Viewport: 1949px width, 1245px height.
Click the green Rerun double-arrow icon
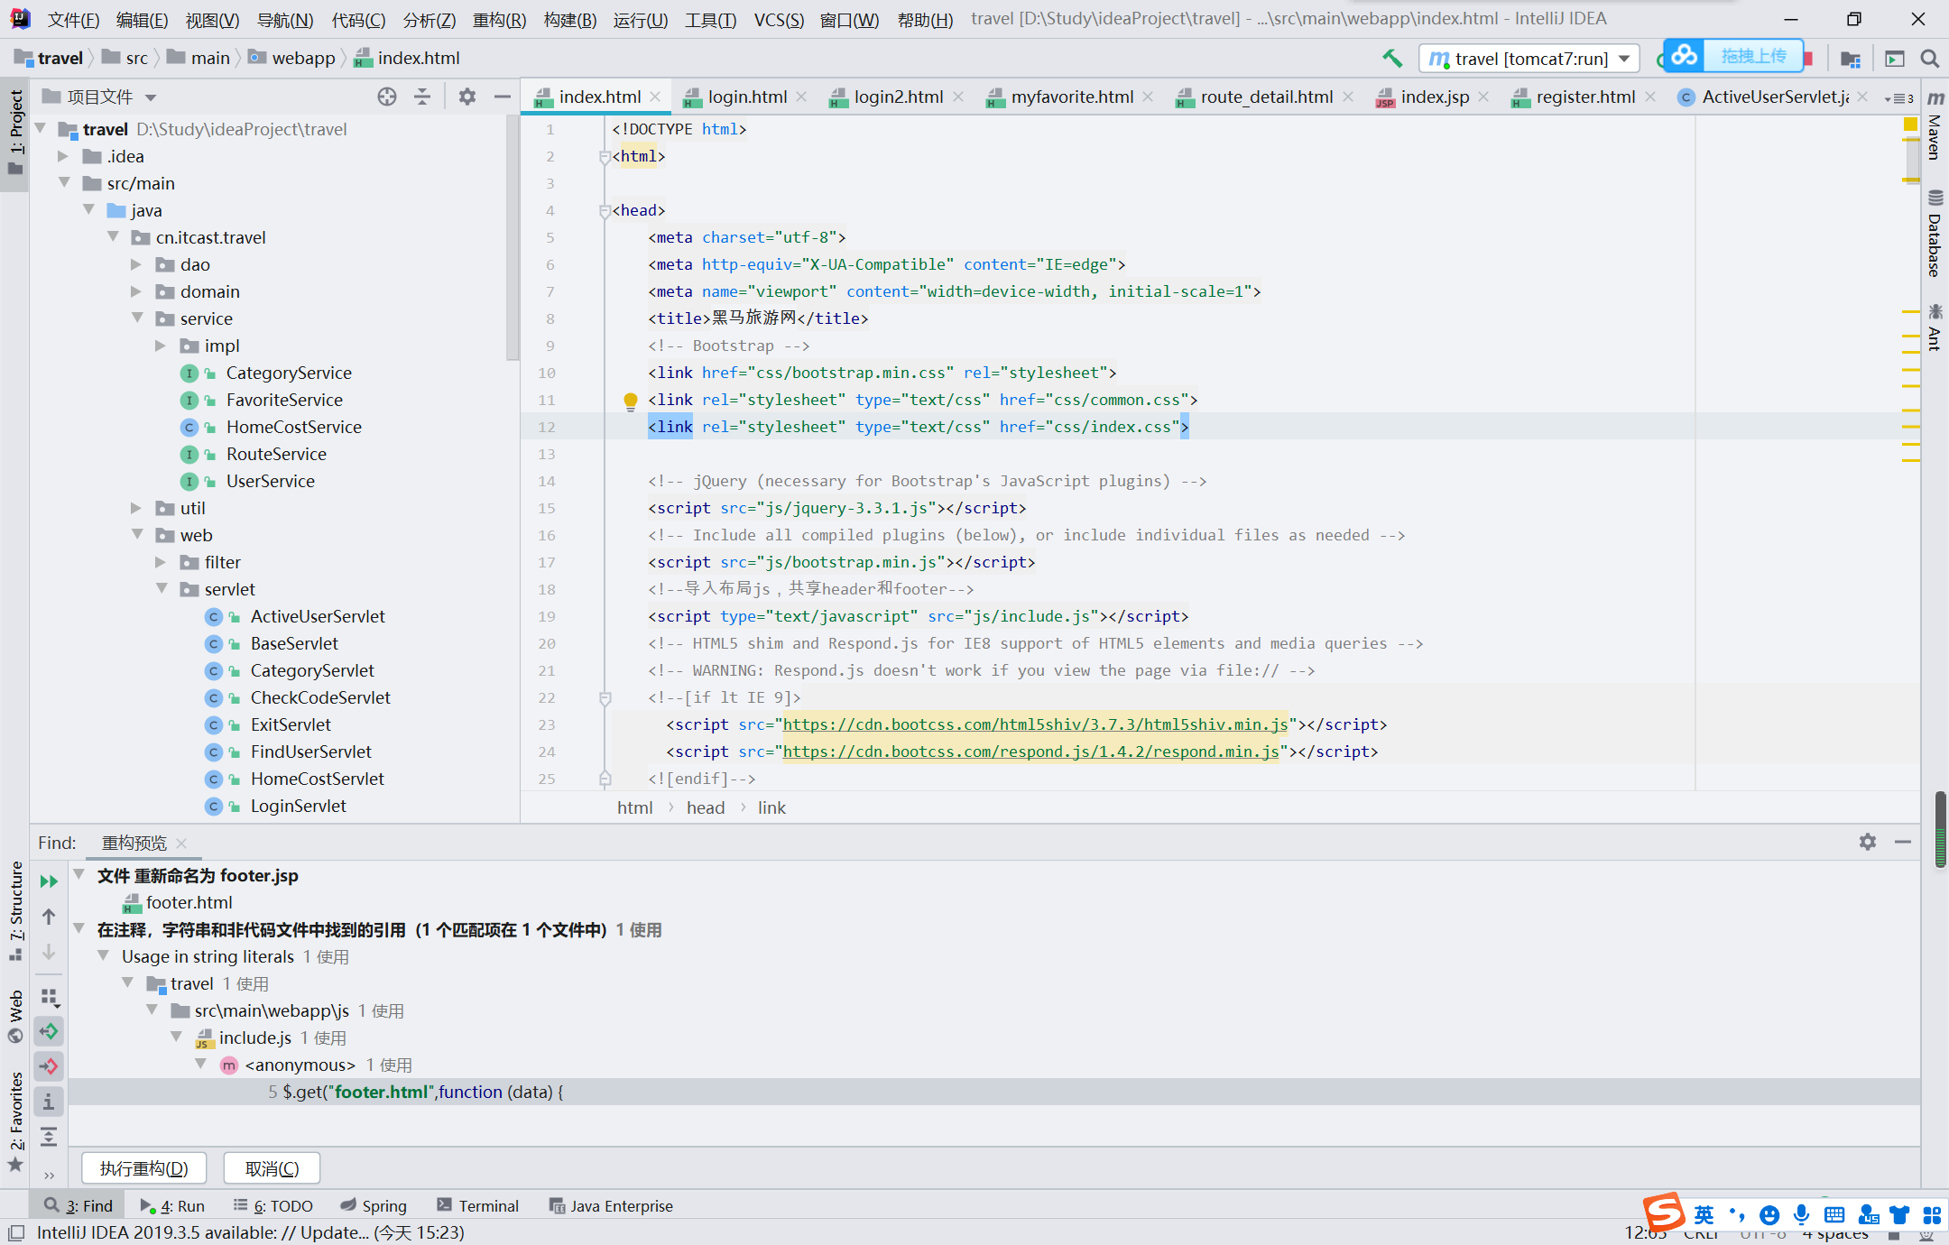(x=49, y=881)
